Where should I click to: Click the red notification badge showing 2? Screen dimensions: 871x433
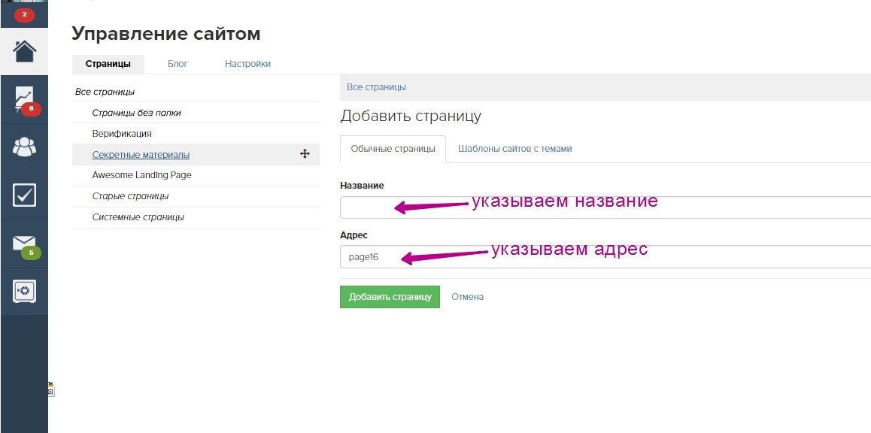pos(24,15)
